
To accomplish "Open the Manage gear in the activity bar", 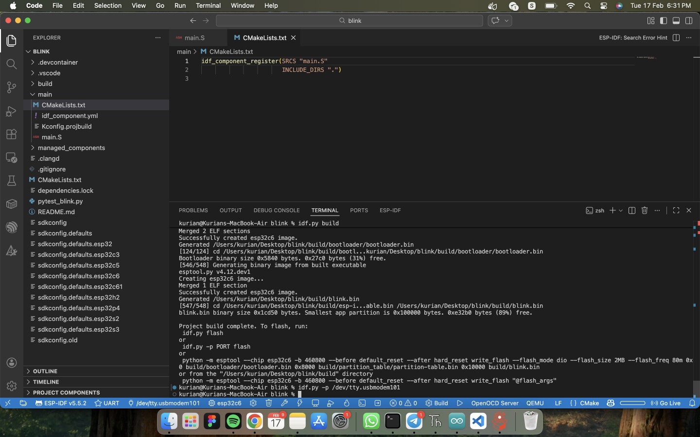I will click(x=12, y=386).
